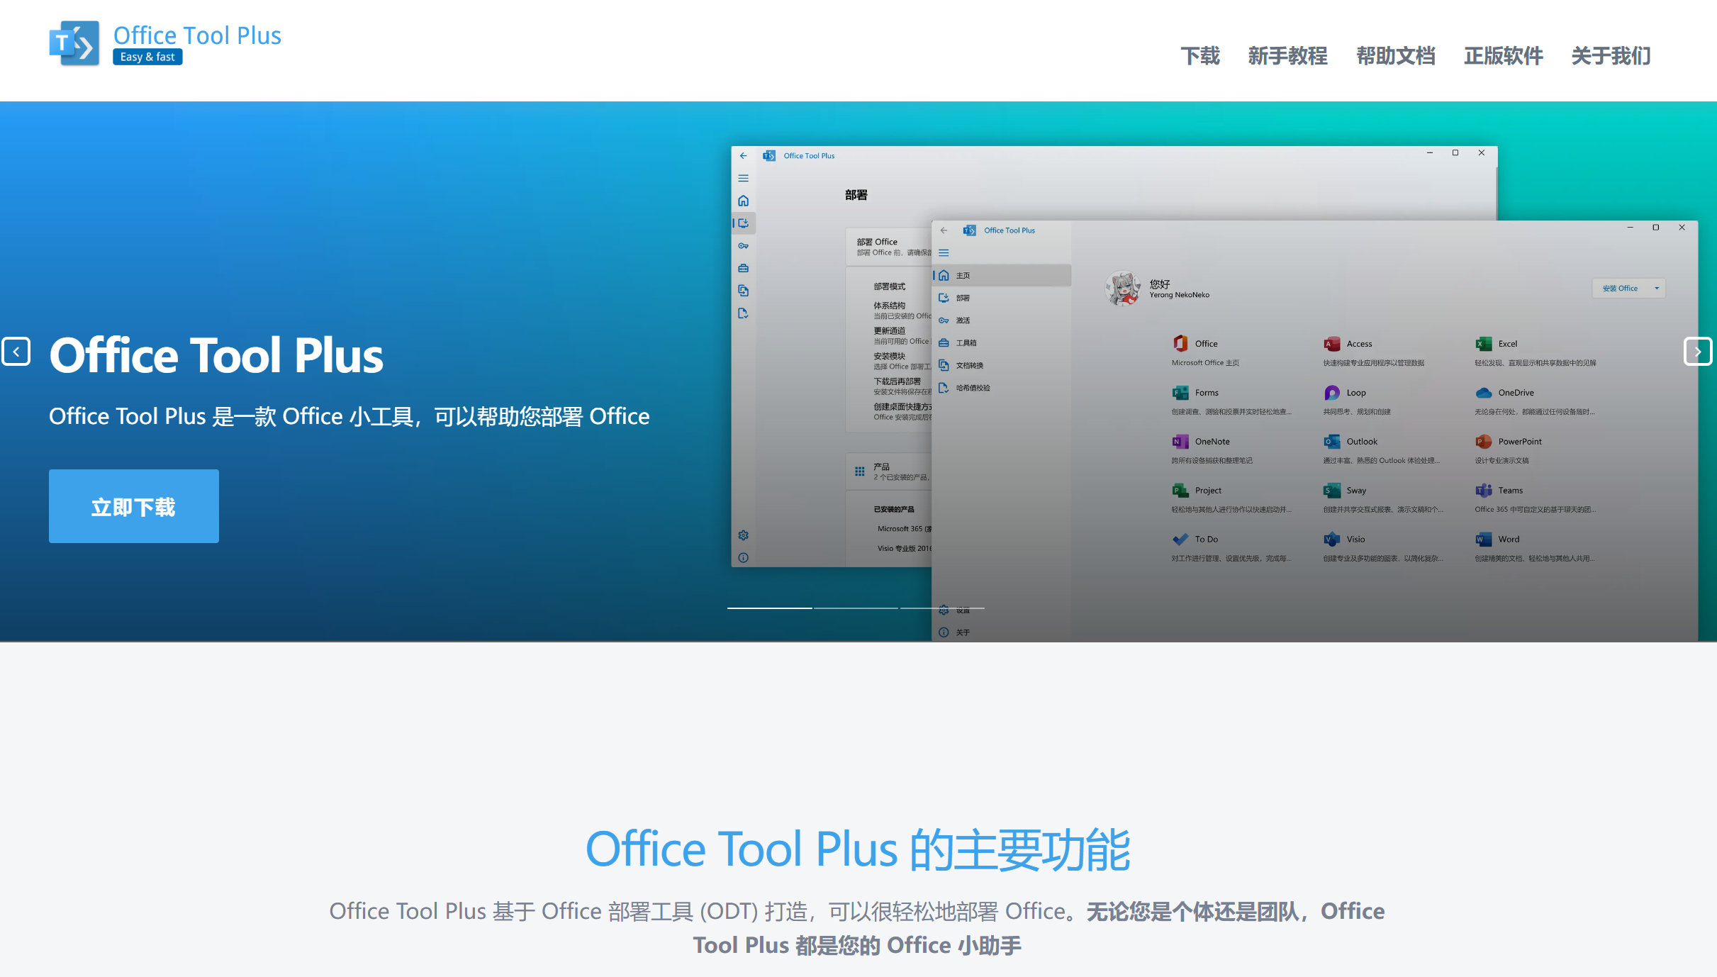Click the PowerPoint app icon
This screenshot has width=1717, height=977.
click(1483, 442)
